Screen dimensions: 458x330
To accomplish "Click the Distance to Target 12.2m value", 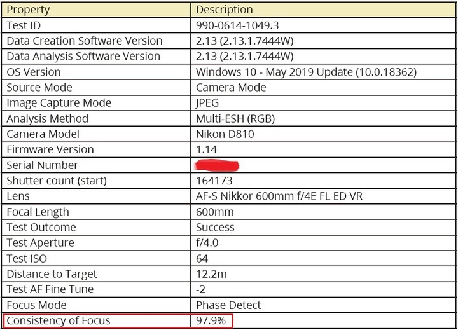I will [x=211, y=274].
